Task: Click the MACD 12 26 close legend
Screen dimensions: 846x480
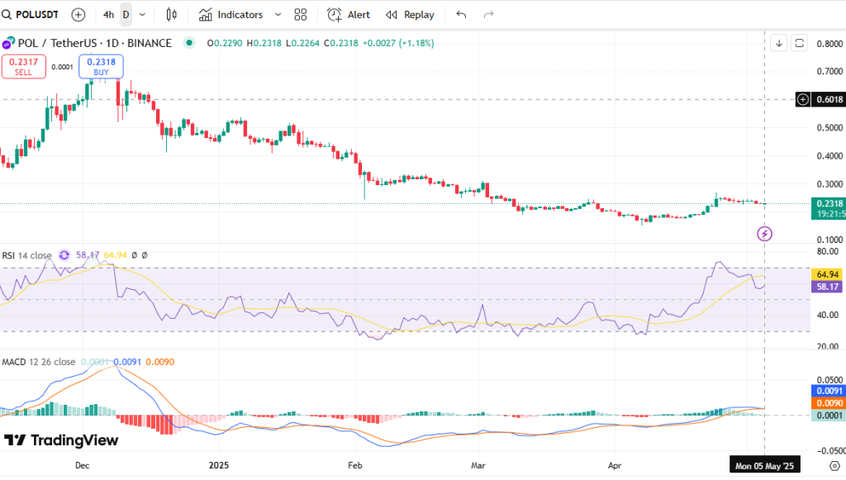Action: tap(38, 362)
